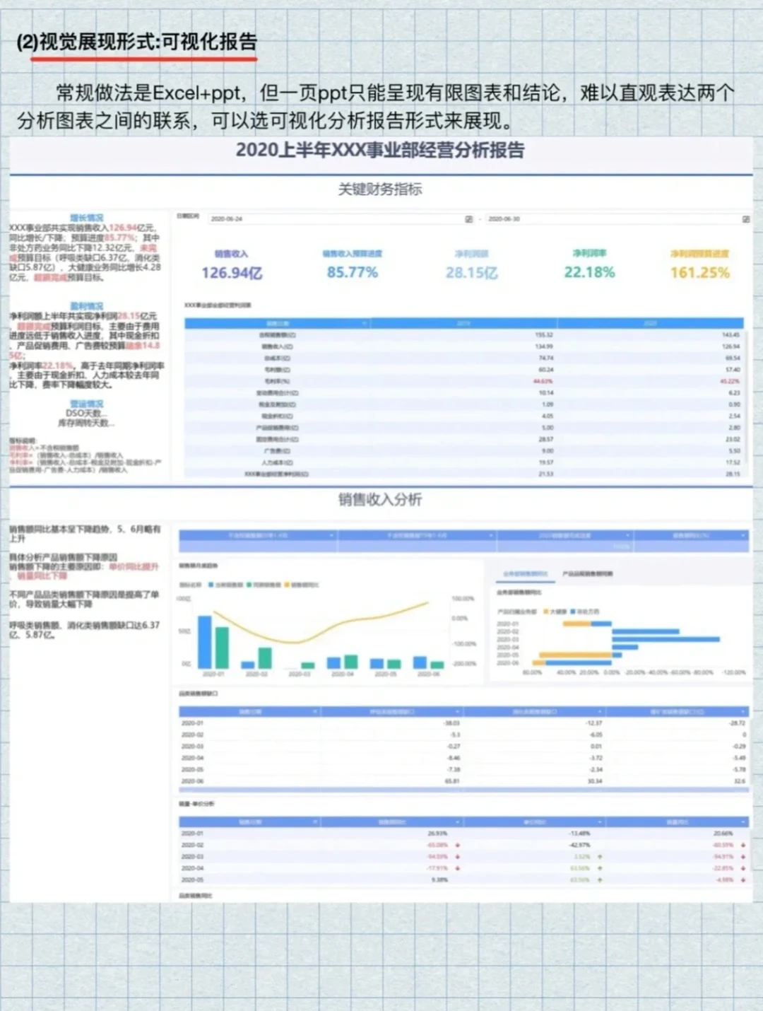The image size is (763, 1011).
Task: Open last filter dropdown in sales analysis header bar
Action: tap(743, 536)
